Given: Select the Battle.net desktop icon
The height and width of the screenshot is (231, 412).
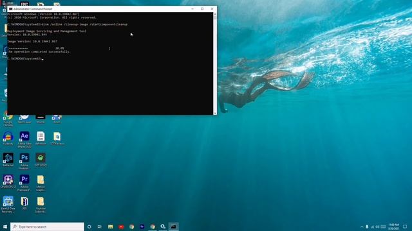Looking at the screenshot, I should coord(8,160).
